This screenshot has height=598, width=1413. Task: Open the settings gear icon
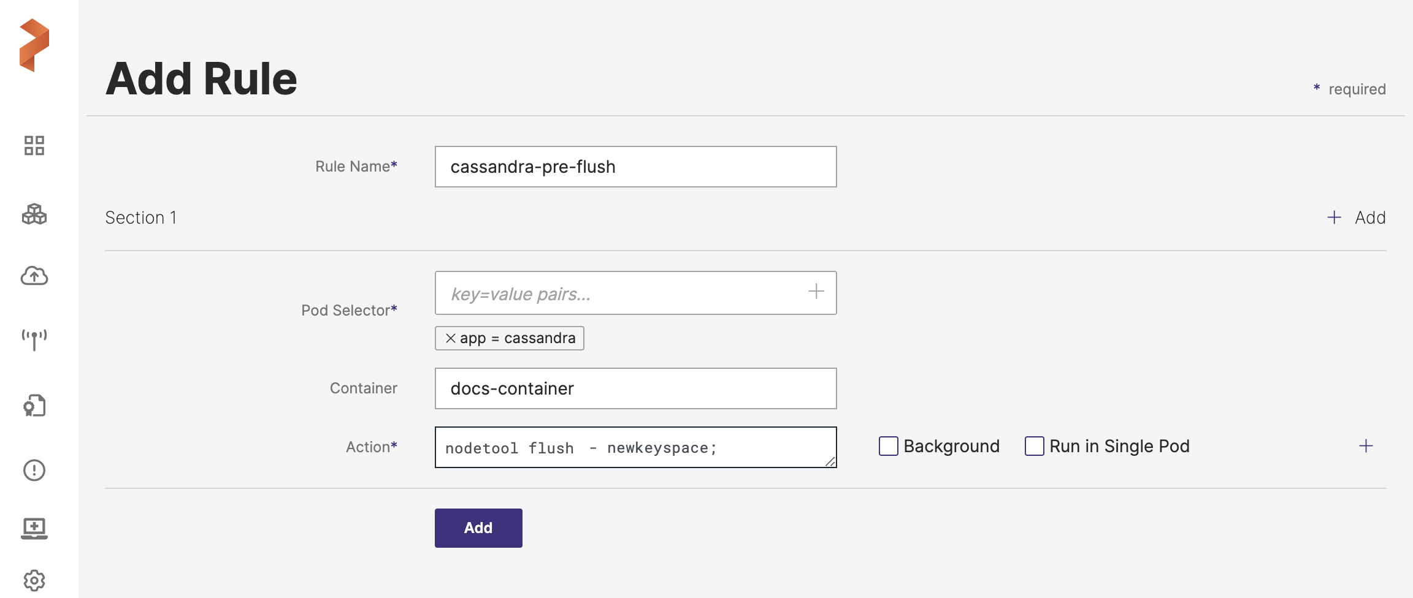[34, 580]
